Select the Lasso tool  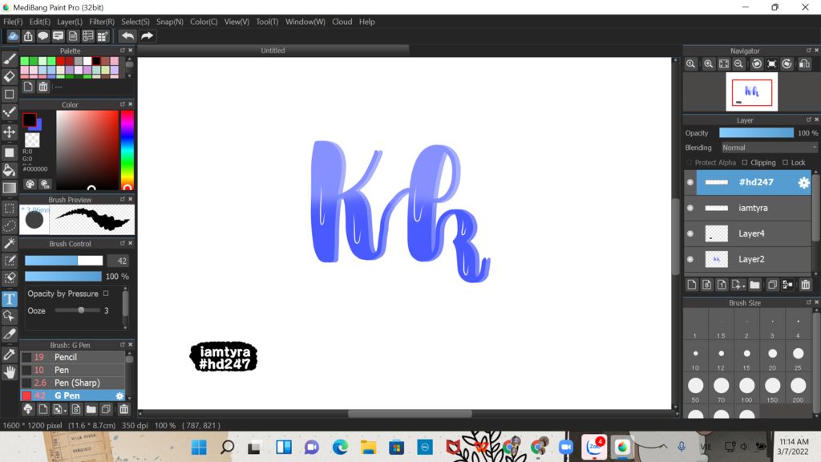tap(10, 225)
